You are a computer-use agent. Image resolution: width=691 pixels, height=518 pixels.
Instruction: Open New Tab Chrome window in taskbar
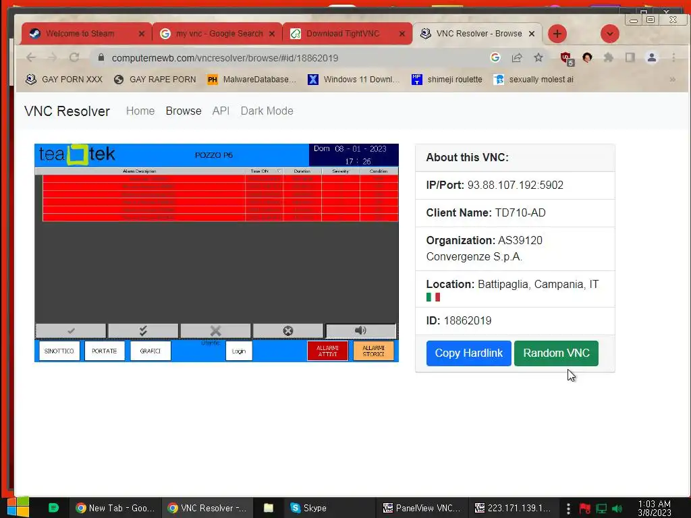point(115,508)
